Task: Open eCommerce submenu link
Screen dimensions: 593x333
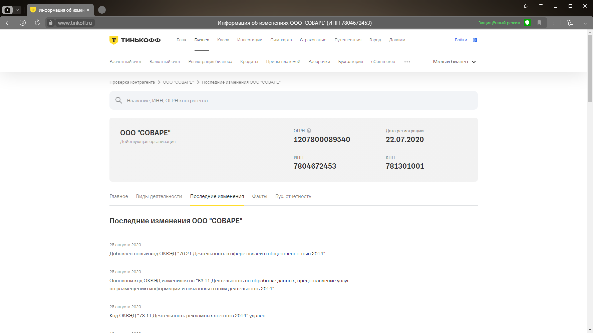Action: (x=383, y=62)
